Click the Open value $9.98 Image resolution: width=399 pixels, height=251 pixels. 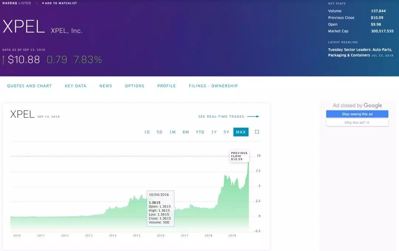click(x=376, y=24)
